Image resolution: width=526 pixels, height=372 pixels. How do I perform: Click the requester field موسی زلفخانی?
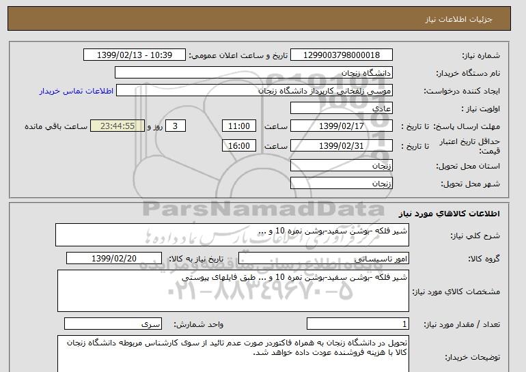pos(254,91)
